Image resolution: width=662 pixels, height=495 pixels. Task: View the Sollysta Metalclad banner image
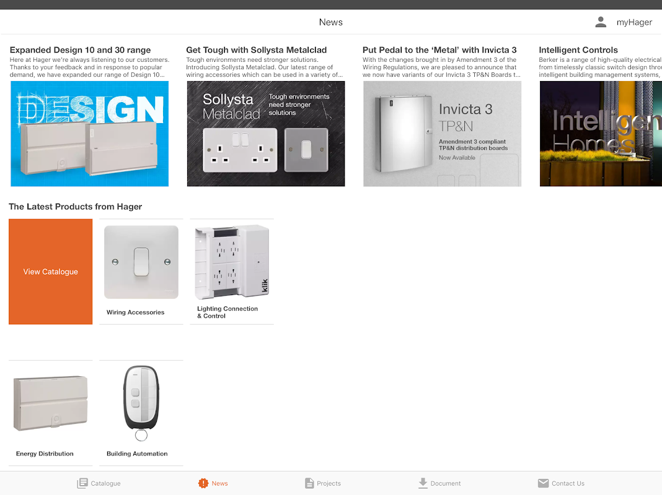[266, 134]
